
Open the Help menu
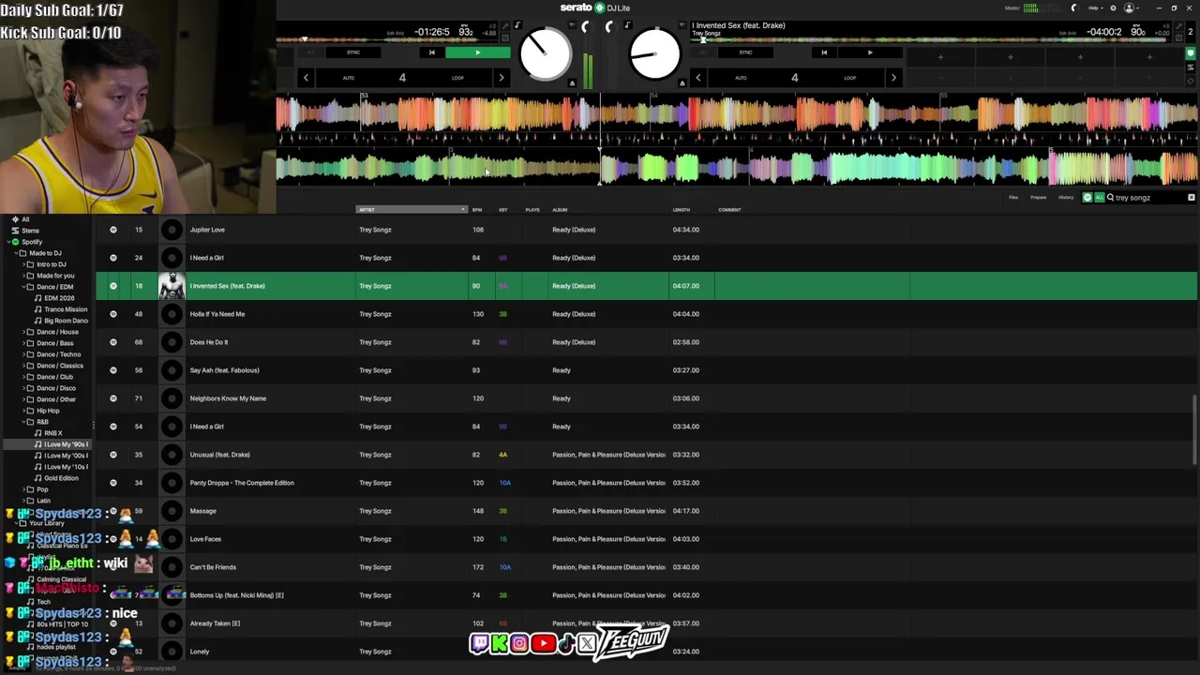[1095, 7]
